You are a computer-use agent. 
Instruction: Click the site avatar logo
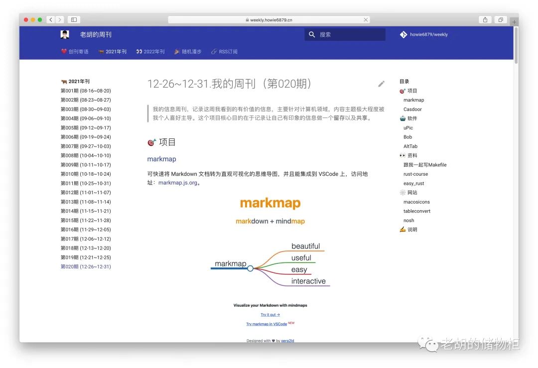(65, 34)
